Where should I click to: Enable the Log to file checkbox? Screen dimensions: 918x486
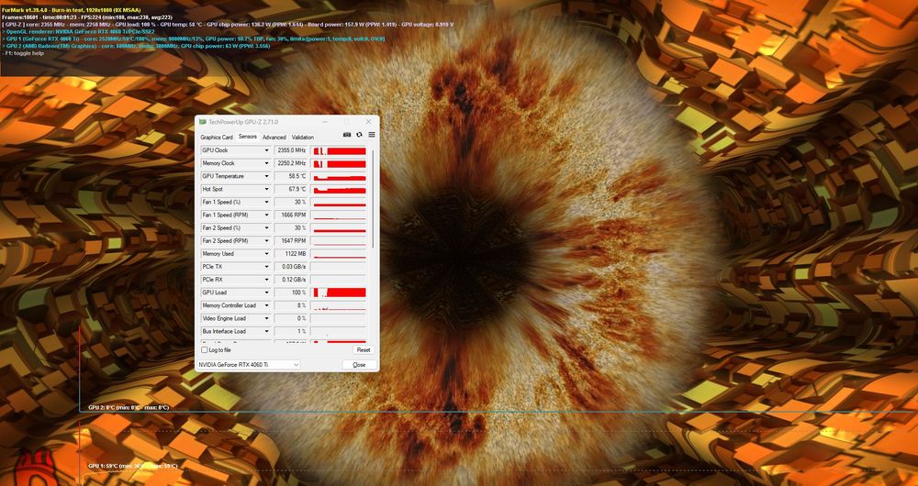coord(205,349)
